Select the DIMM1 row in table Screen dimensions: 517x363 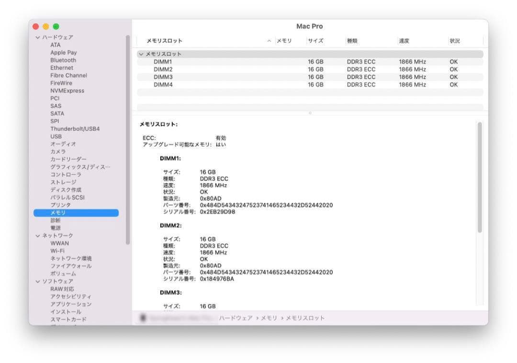click(163, 62)
